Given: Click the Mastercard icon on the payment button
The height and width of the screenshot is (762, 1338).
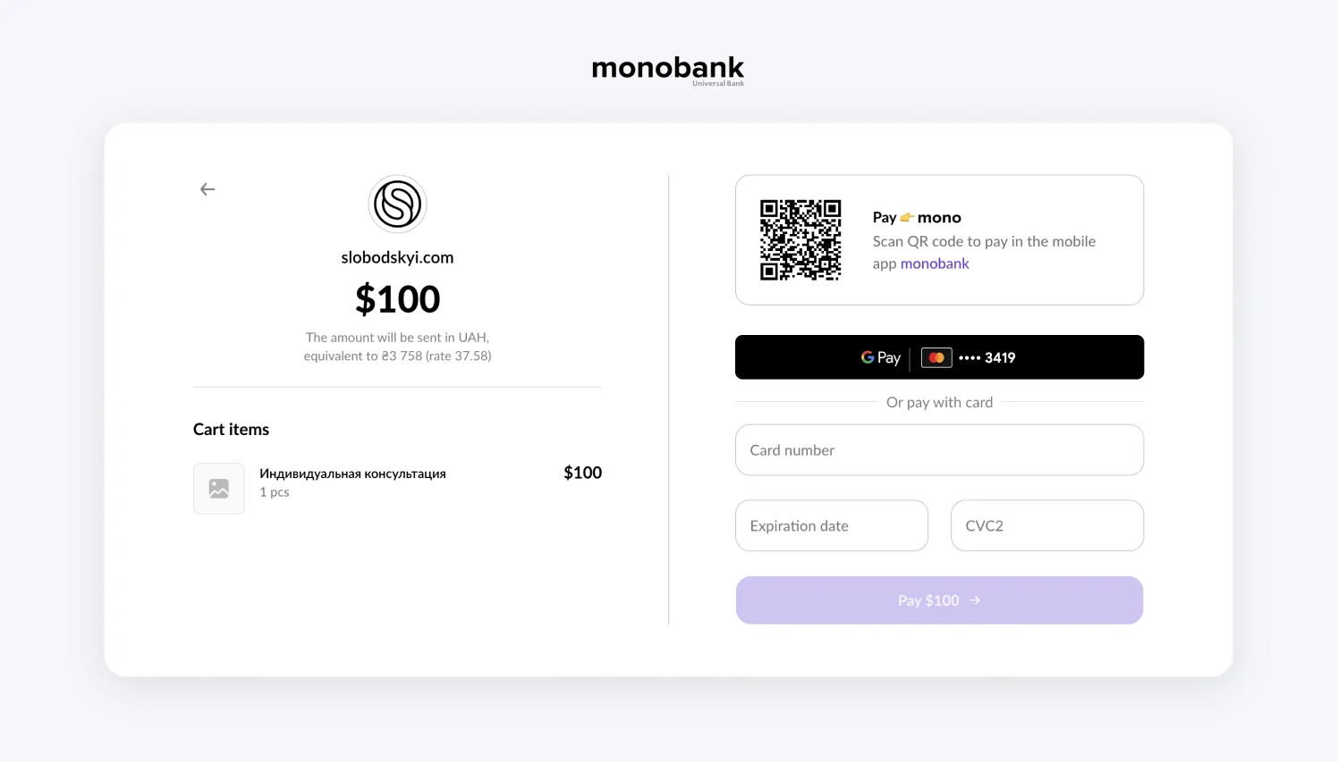Looking at the screenshot, I should point(936,356).
